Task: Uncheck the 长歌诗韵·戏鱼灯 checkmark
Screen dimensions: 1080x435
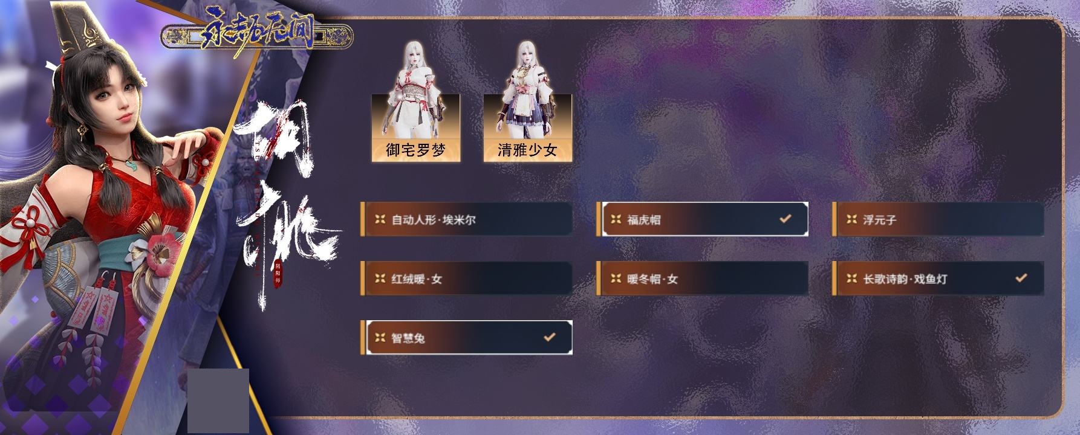Action: point(1021,278)
